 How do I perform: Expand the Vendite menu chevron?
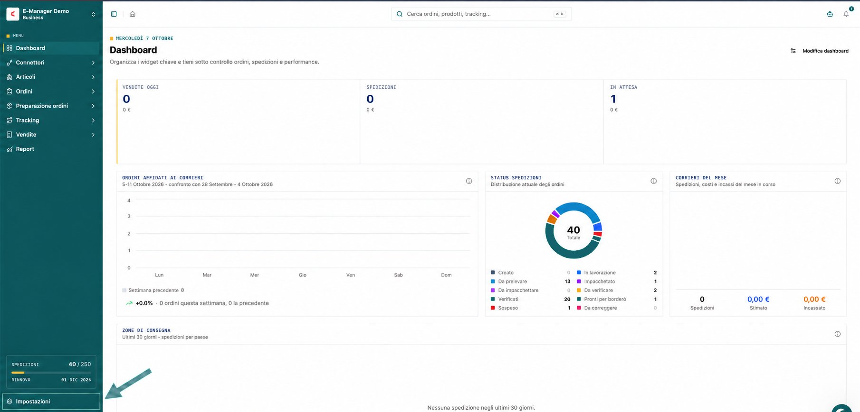coord(93,135)
